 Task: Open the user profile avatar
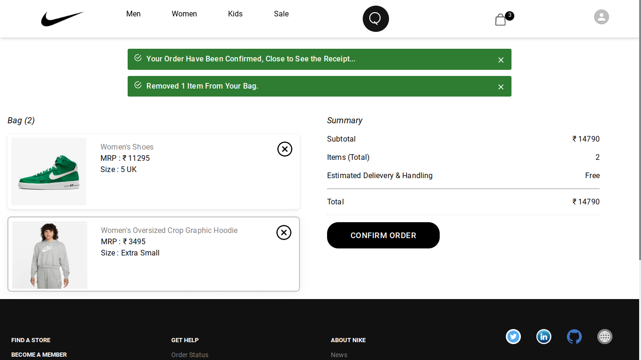click(602, 17)
